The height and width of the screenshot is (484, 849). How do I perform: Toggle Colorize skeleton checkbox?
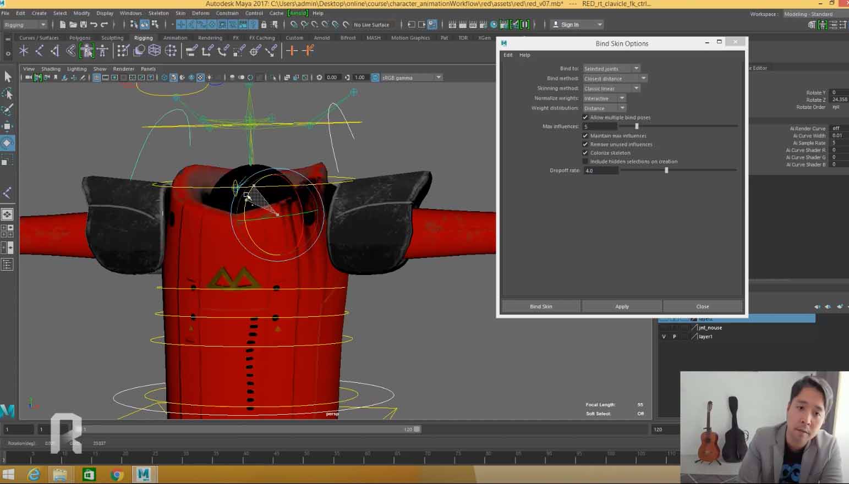tap(585, 153)
